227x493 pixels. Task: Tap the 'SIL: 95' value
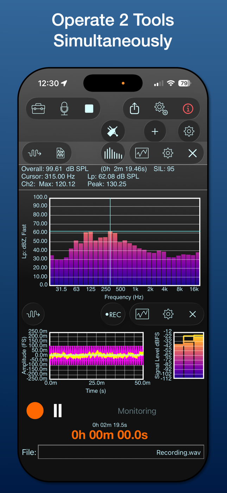point(164,169)
